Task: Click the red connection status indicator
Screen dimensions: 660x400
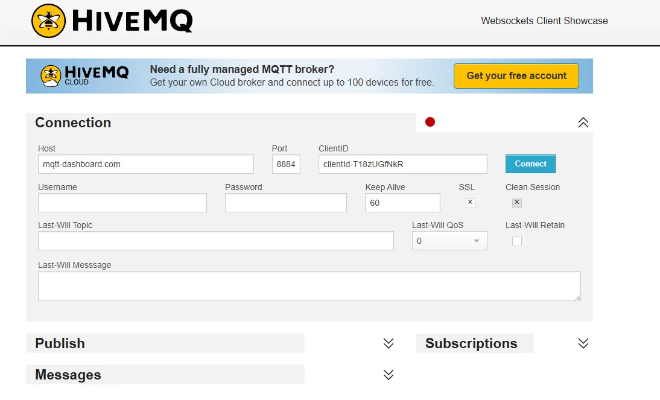Action: [430, 122]
